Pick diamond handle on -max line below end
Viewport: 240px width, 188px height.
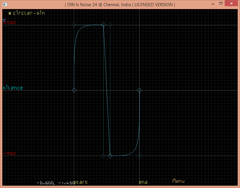pos(140,156)
